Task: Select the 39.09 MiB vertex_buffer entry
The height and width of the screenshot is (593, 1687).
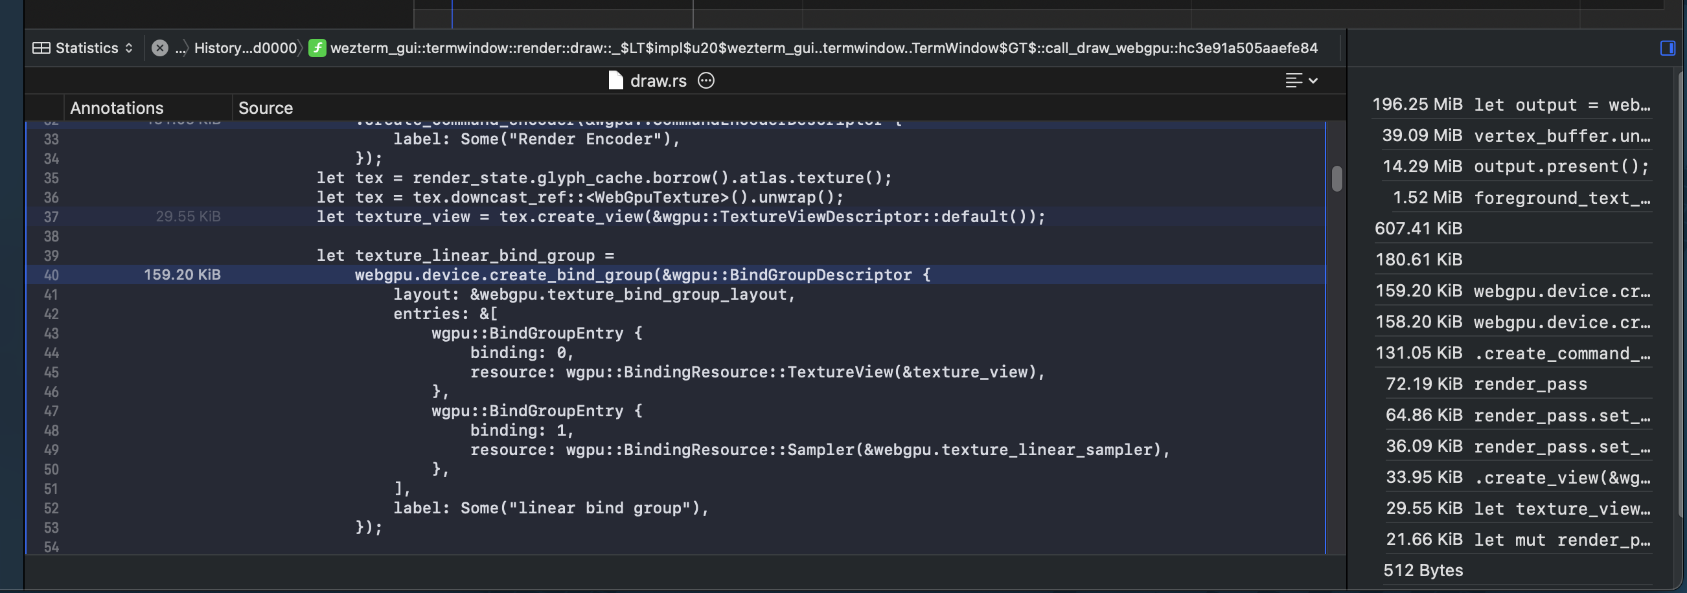Action: click(x=1515, y=135)
